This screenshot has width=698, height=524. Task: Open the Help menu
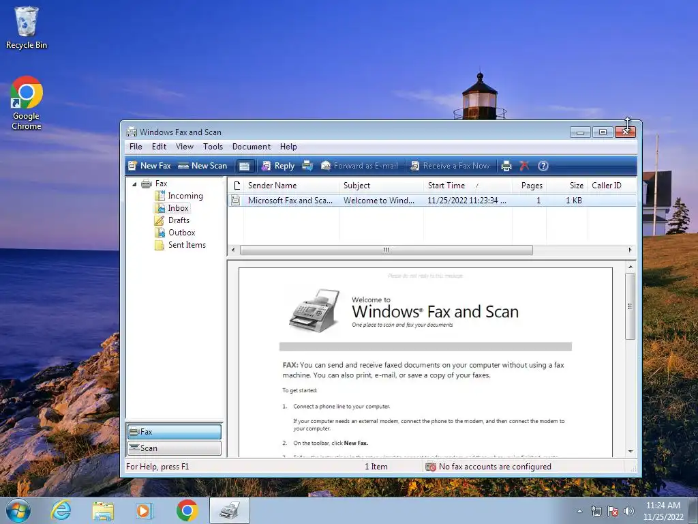(x=288, y=147)
